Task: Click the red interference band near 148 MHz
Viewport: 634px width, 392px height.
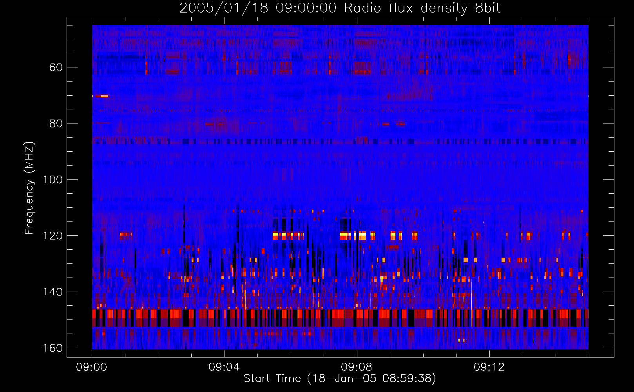Action: pos(340,314)
